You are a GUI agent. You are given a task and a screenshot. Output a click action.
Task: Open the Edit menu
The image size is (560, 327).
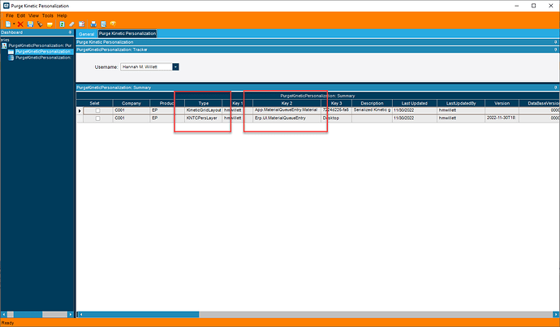tap(21, 15)
